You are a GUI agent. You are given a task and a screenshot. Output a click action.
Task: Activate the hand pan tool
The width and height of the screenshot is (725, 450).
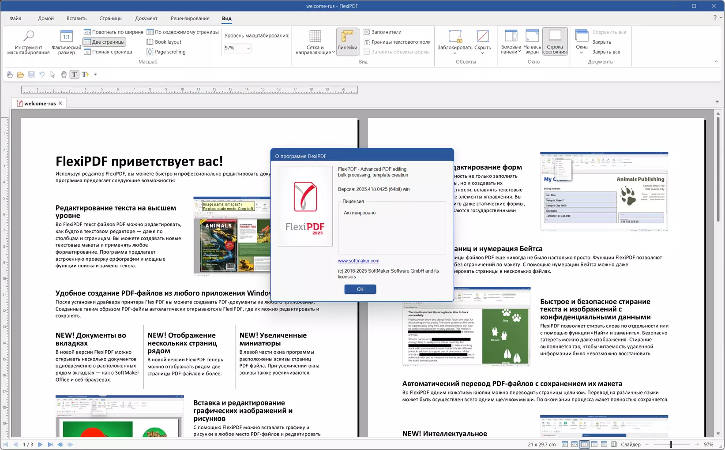(x=64, y=75)
